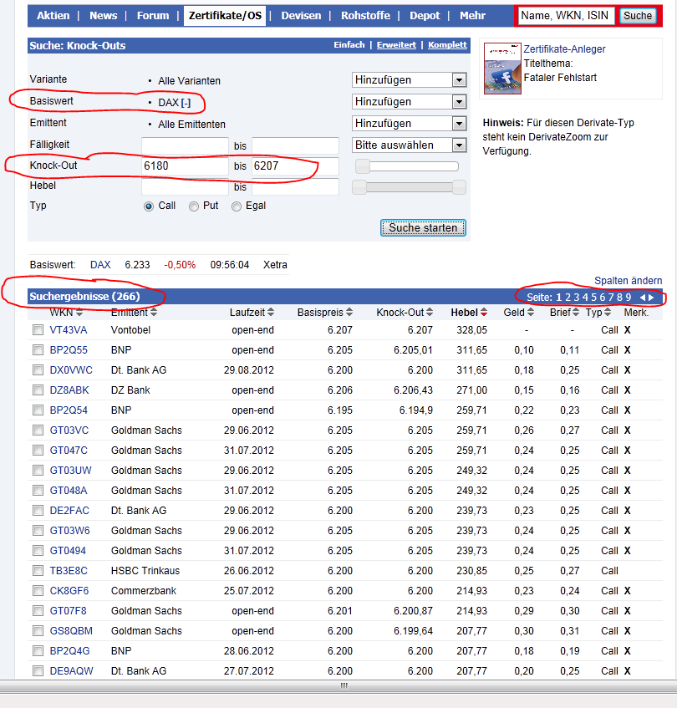Click the X mark for DX0VWC
This screenshot has width=677, height=708.
(628, 370)
